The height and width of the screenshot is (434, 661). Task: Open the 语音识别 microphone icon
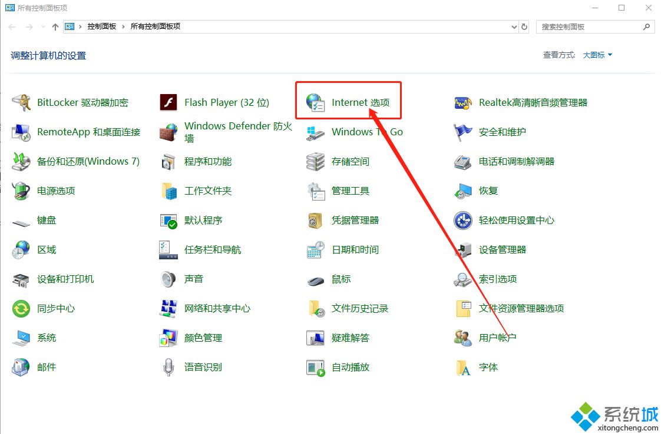168,367
